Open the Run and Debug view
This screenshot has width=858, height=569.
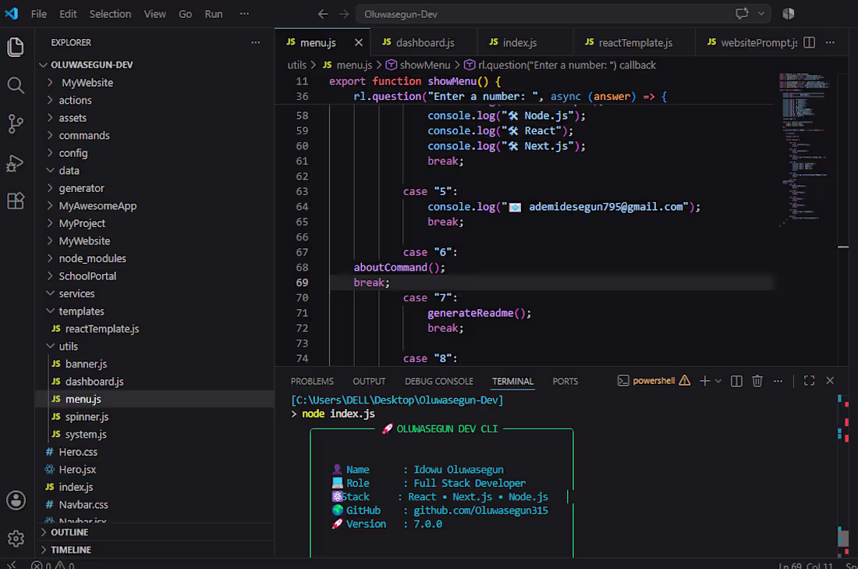[16, 162]
